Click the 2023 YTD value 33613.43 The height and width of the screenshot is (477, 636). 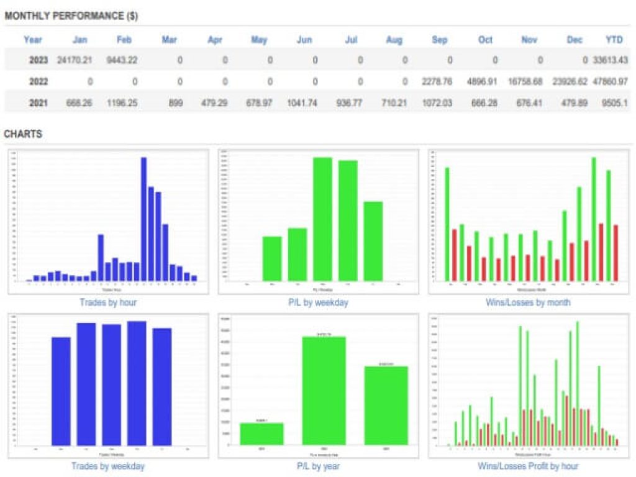609,60
